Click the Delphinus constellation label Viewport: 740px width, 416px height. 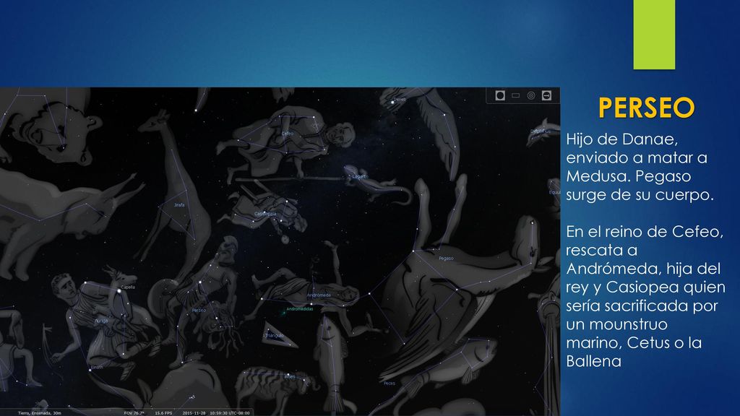click(x=541, y=131)
